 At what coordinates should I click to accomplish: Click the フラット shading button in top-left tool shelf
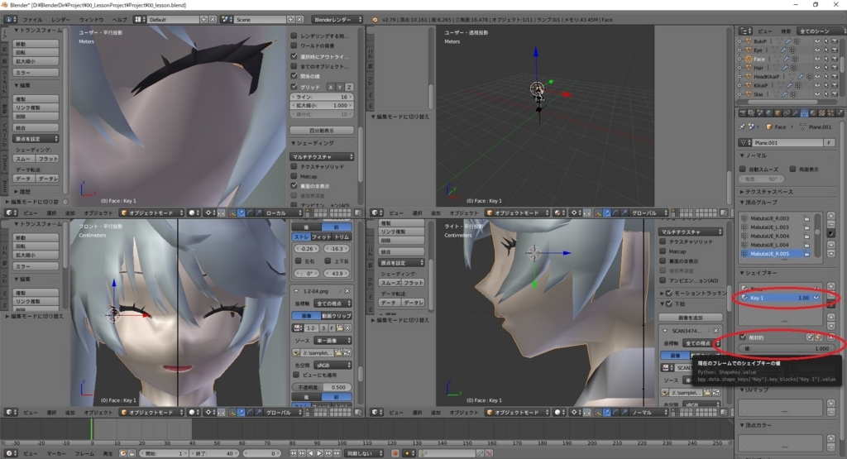pyautogui.click(x=47, y=159)
